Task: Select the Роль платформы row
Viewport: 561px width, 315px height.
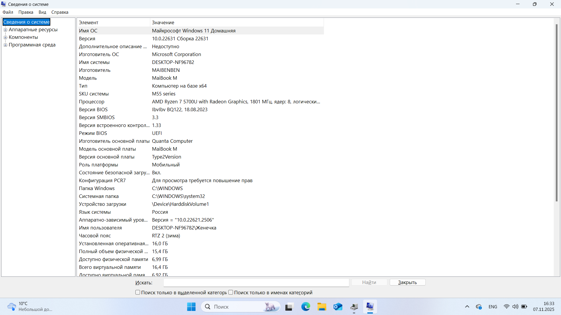Action: point(201,165)
